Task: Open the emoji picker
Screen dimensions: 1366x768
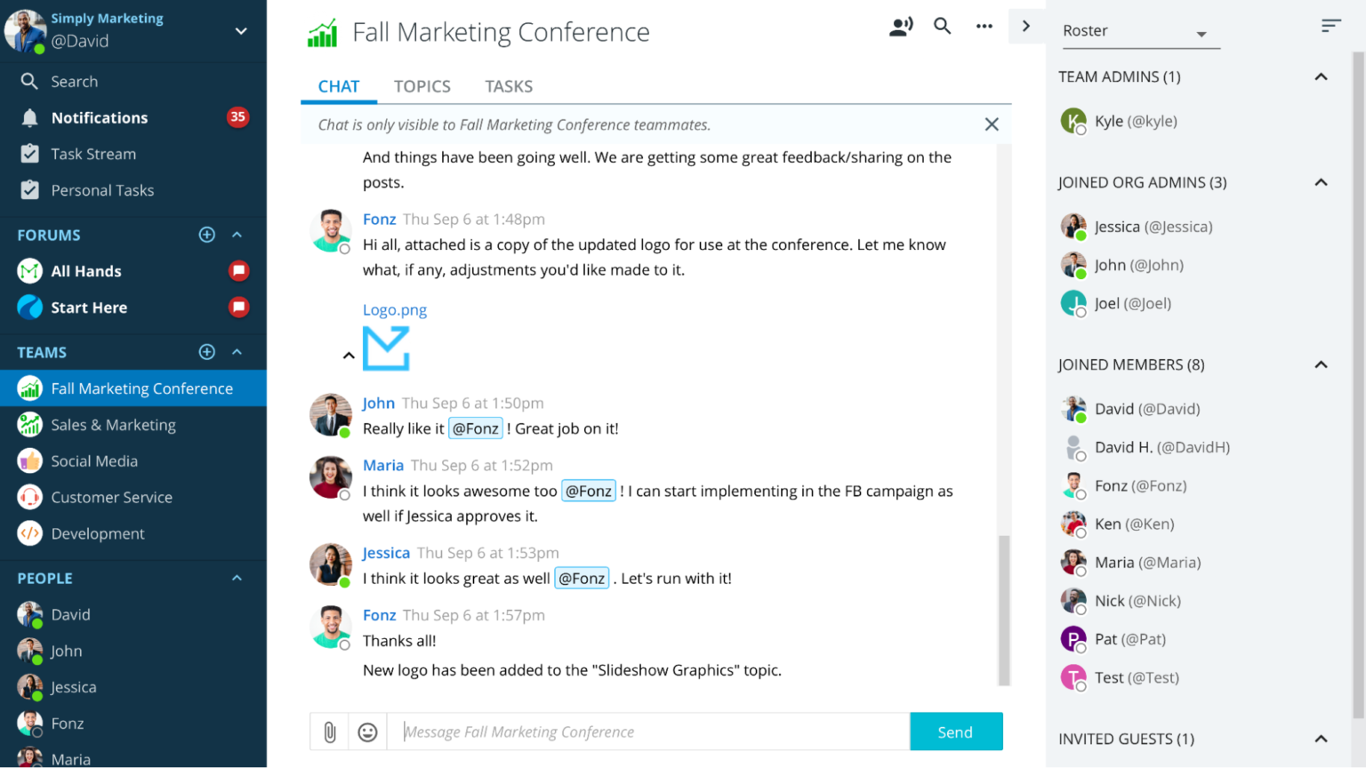Action: tap(367, 732)
